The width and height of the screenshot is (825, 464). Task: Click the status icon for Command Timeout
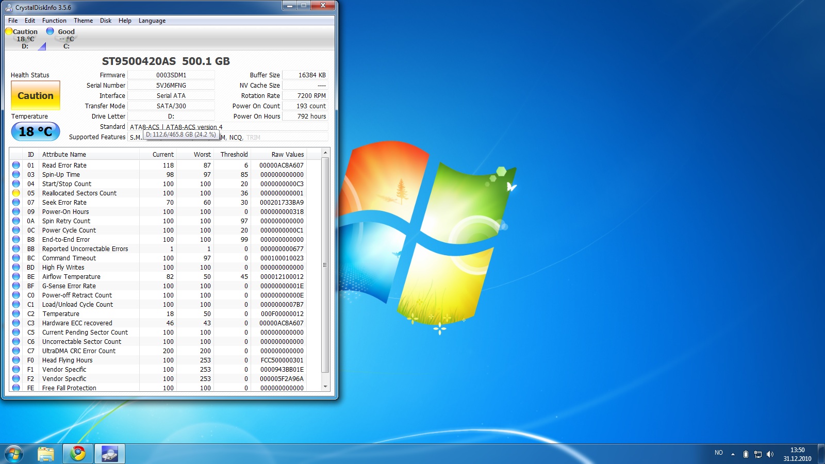click(x=16, y=258)
